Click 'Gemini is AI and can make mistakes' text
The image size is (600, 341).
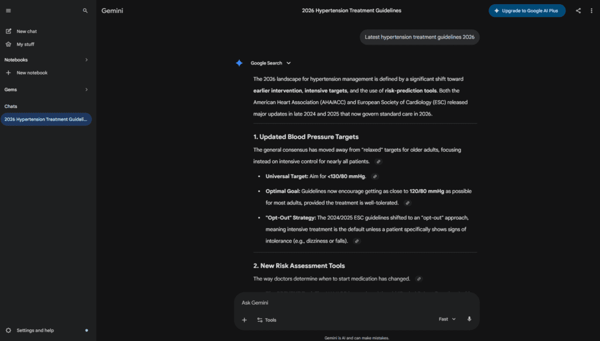[x=357, y=338]
